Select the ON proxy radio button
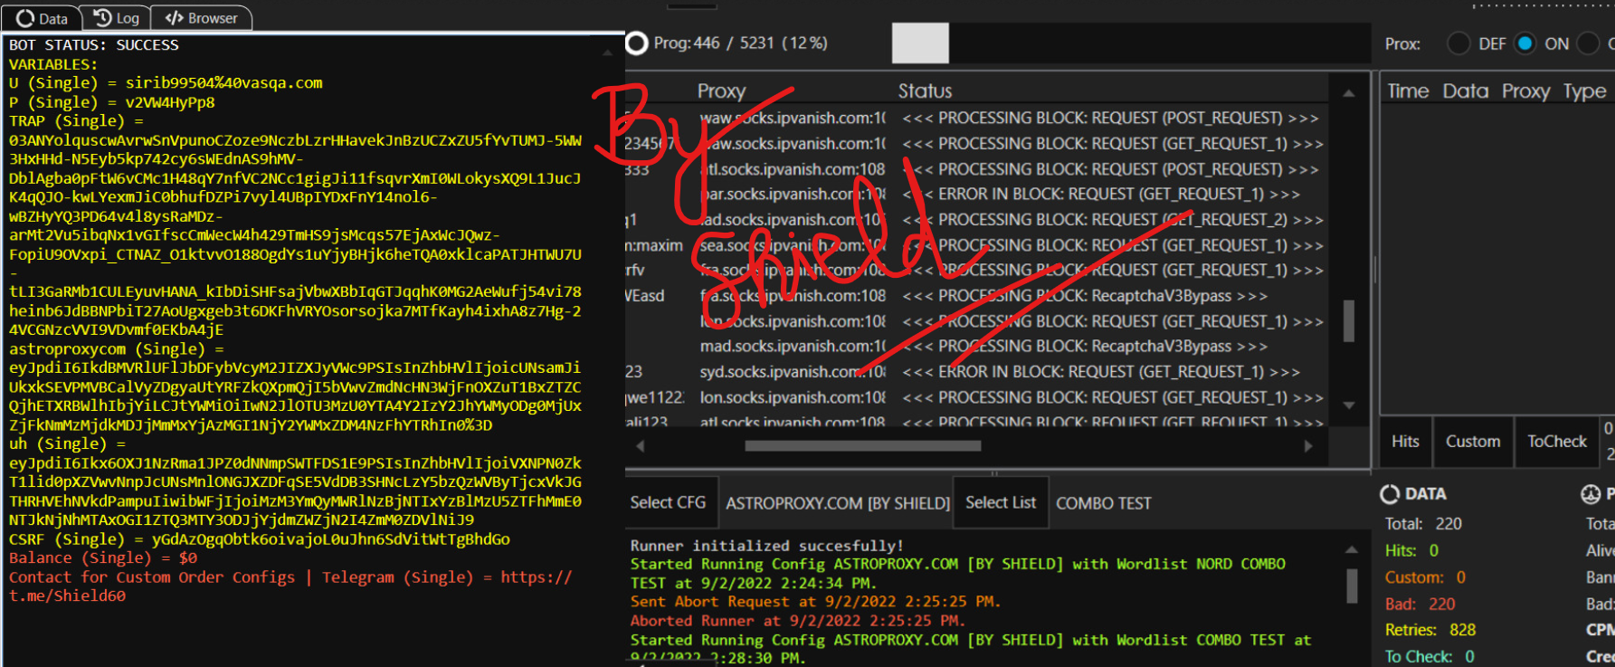 [1525, 43]
